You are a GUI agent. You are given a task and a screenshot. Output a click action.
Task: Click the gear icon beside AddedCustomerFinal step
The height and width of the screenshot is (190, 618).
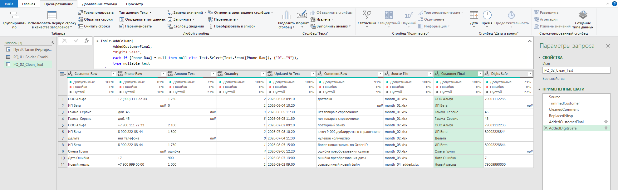[606, 122]
